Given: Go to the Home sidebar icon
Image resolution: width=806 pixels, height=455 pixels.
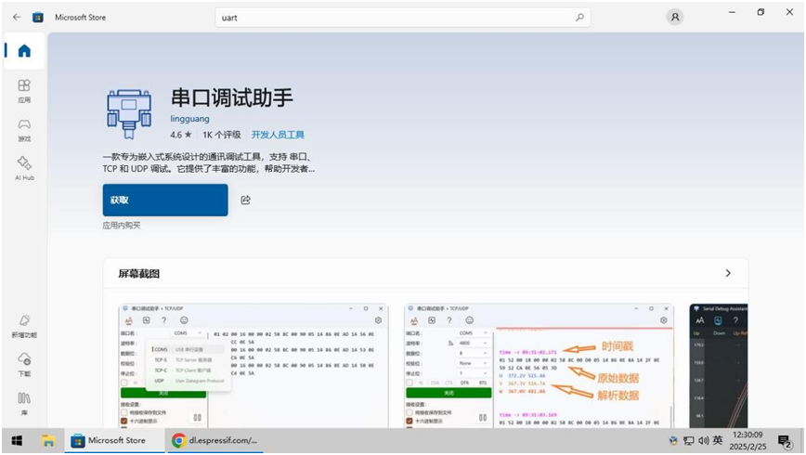Looking at the screenshot, I should (24, 51).
